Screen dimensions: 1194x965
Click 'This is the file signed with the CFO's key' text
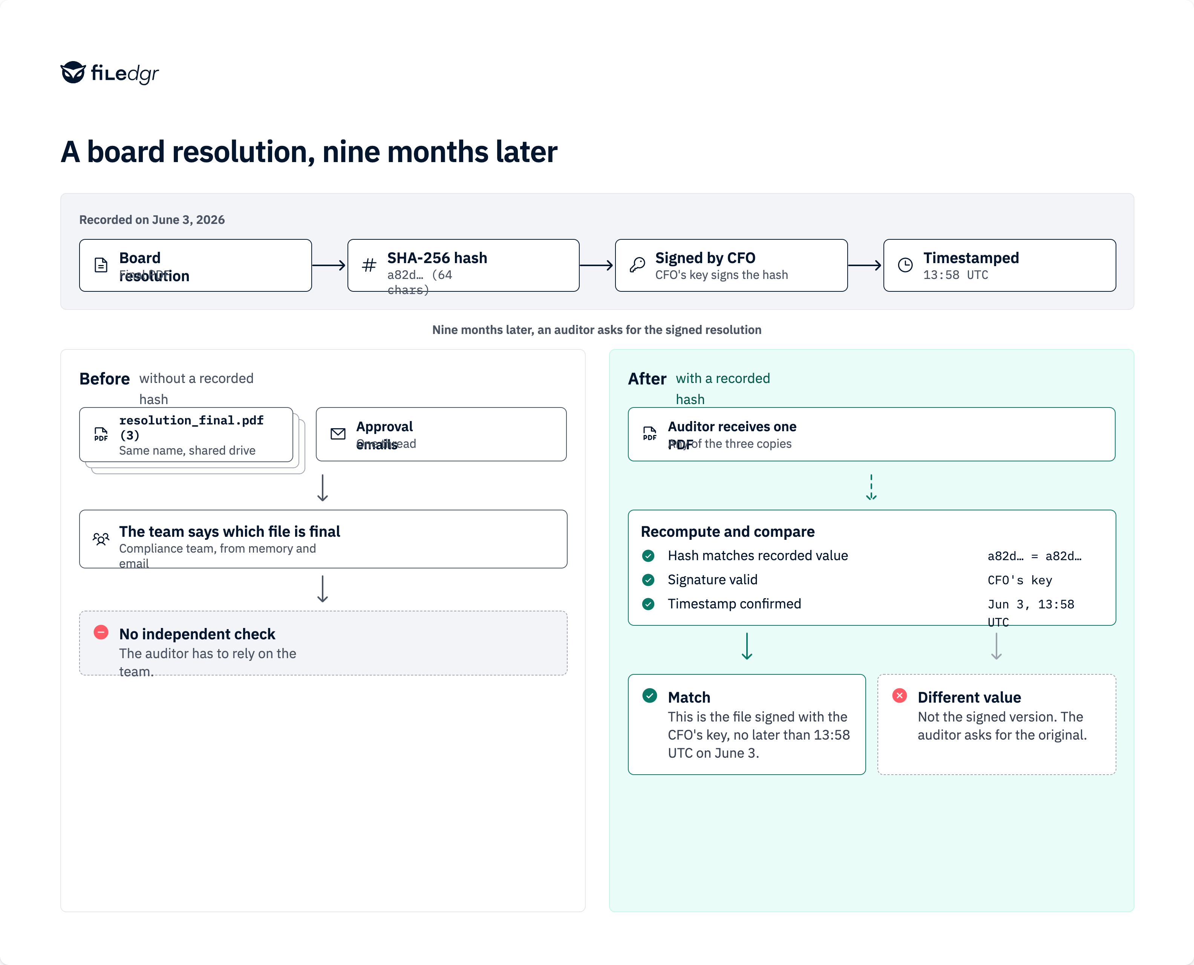point(759,734)
